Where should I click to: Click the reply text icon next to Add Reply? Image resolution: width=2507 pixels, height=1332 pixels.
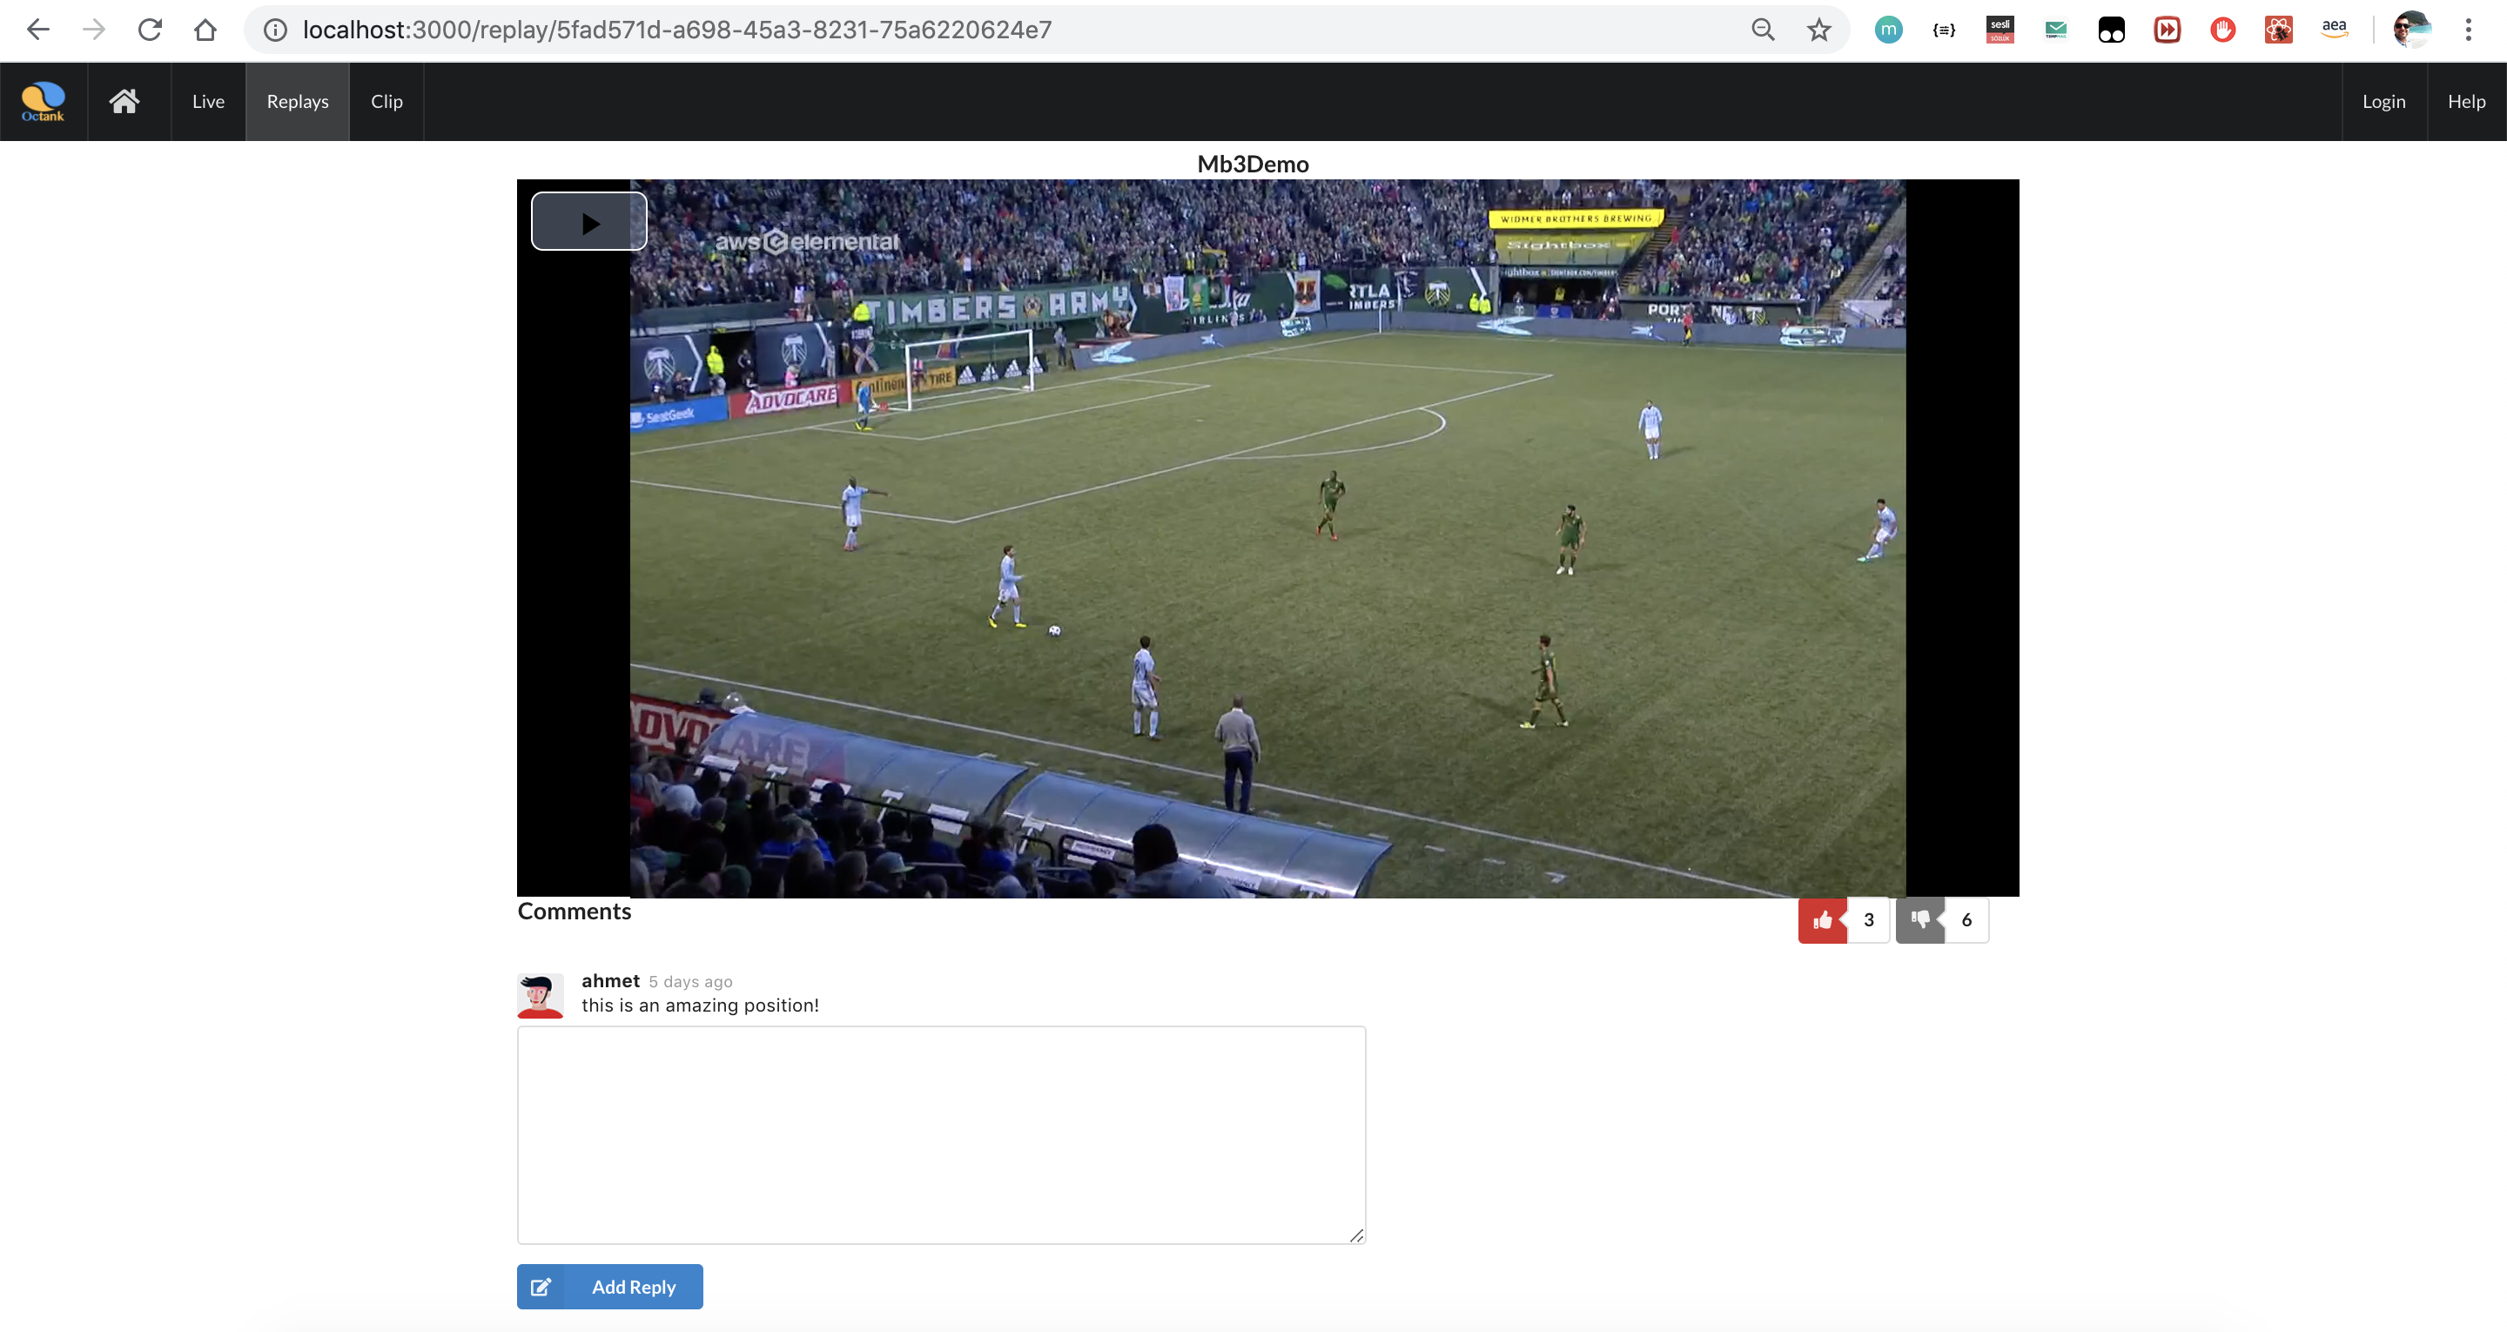point(541,1286)
